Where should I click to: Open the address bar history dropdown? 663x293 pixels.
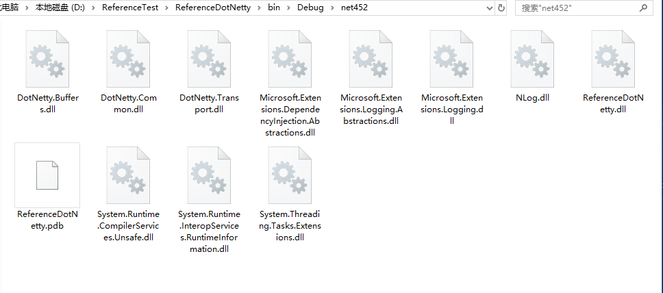490,8
